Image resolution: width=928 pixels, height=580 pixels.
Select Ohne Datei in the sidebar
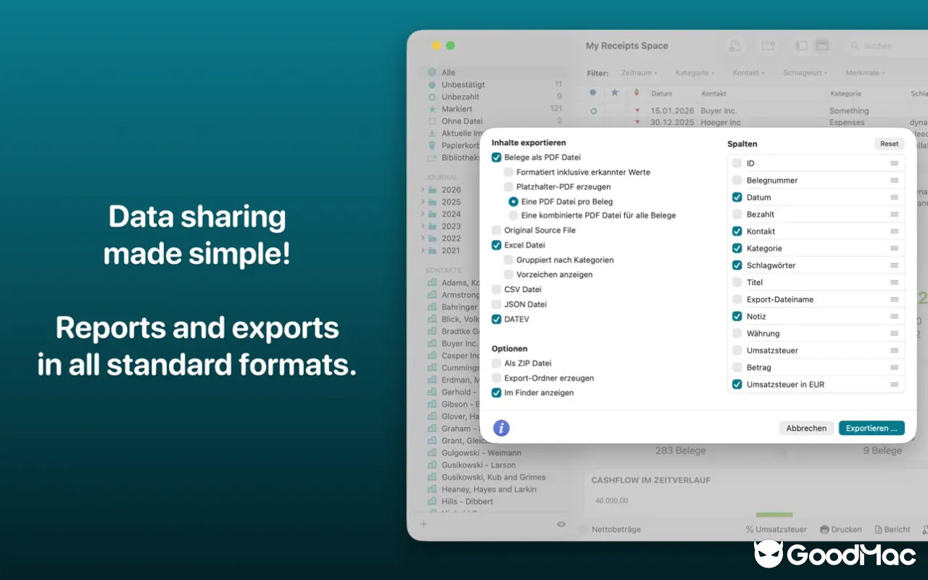point(493,121)
